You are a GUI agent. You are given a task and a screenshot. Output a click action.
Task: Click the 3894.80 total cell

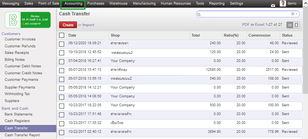tap(214, 132)
